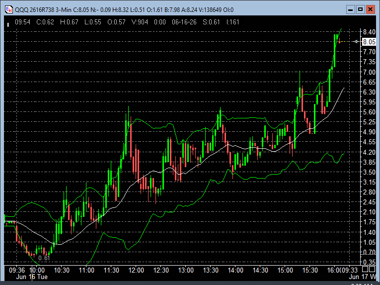
Task: Click the 1.75 price axis label
Action: [x=369, y=222]
